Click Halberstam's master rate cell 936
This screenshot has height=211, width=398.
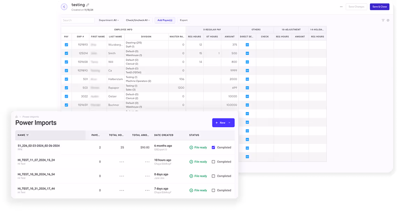[177, 79]
